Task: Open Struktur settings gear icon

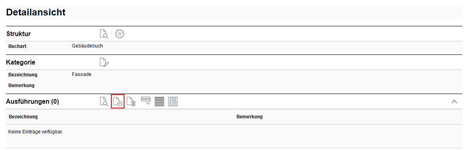Action: (x=120, y=34)
